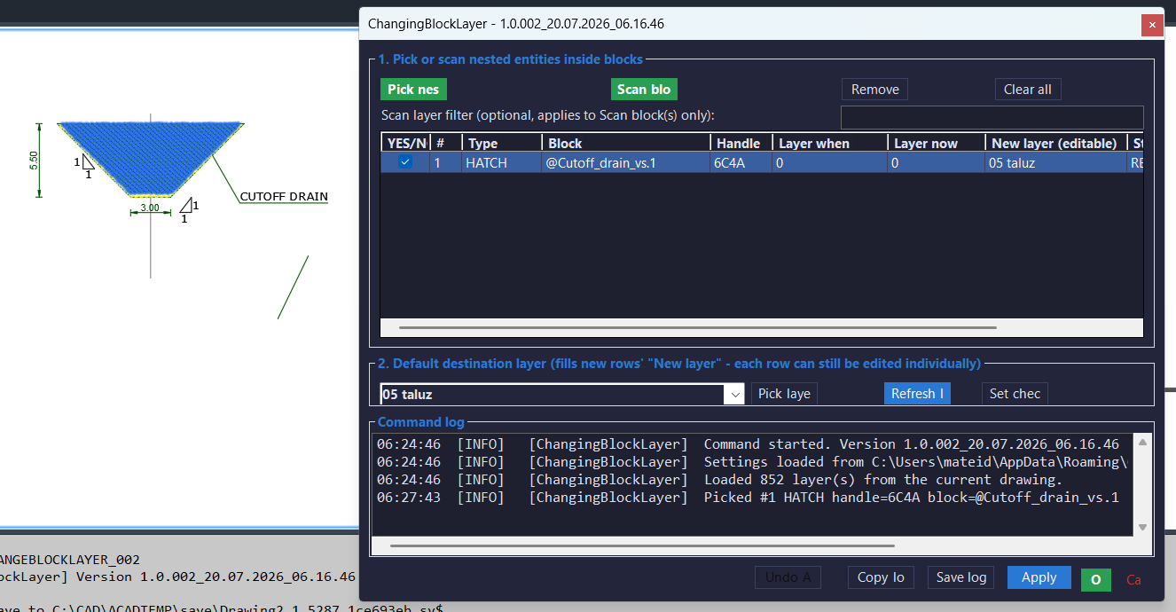Click the green Pick nested button

[413, 90]
